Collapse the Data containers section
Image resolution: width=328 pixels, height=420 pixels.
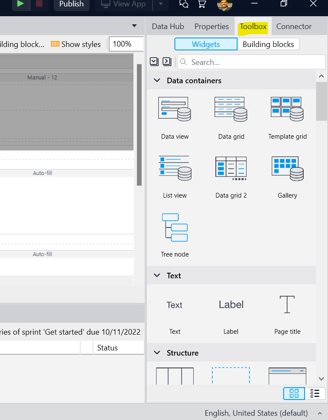point(157,81)
